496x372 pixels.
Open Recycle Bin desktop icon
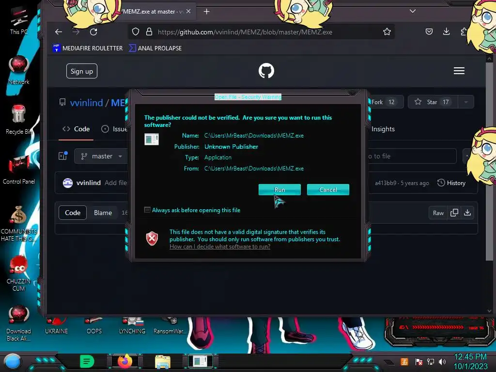point(19,120)
